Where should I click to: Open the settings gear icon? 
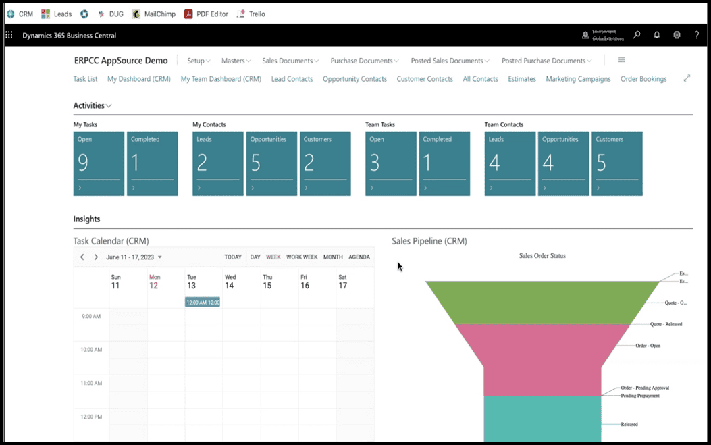point(677,35)
